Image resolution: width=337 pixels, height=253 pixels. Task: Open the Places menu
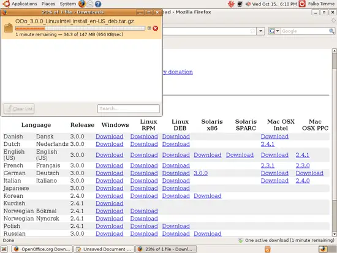[x=48, y=4]
